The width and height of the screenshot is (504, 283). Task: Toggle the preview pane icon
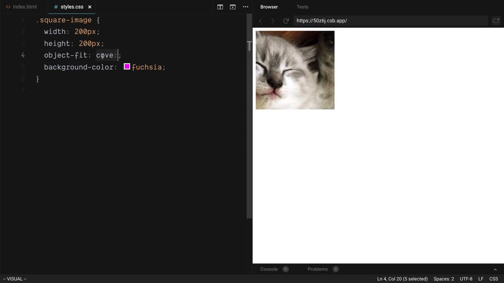[x=233, y=7]
